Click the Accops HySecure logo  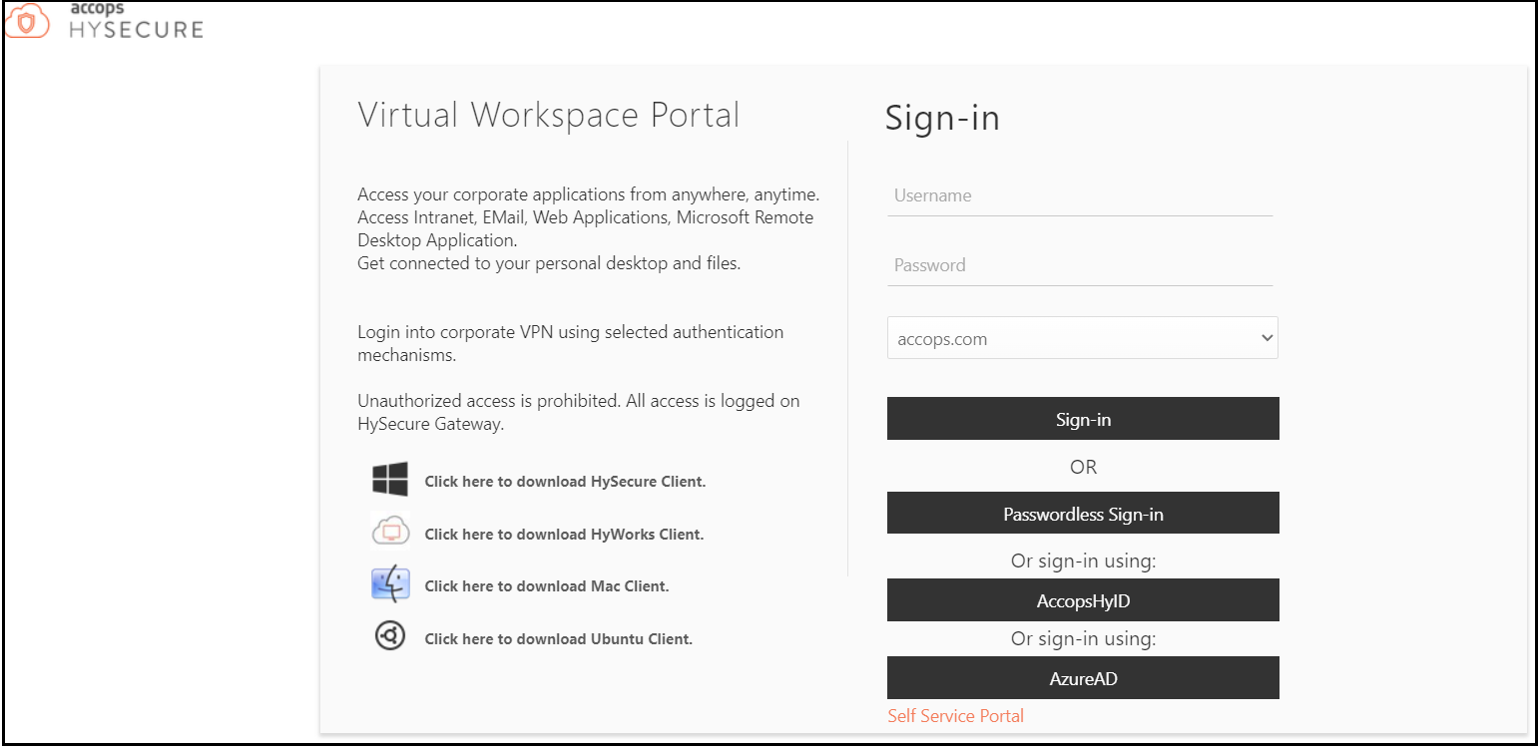coord(105,21)
